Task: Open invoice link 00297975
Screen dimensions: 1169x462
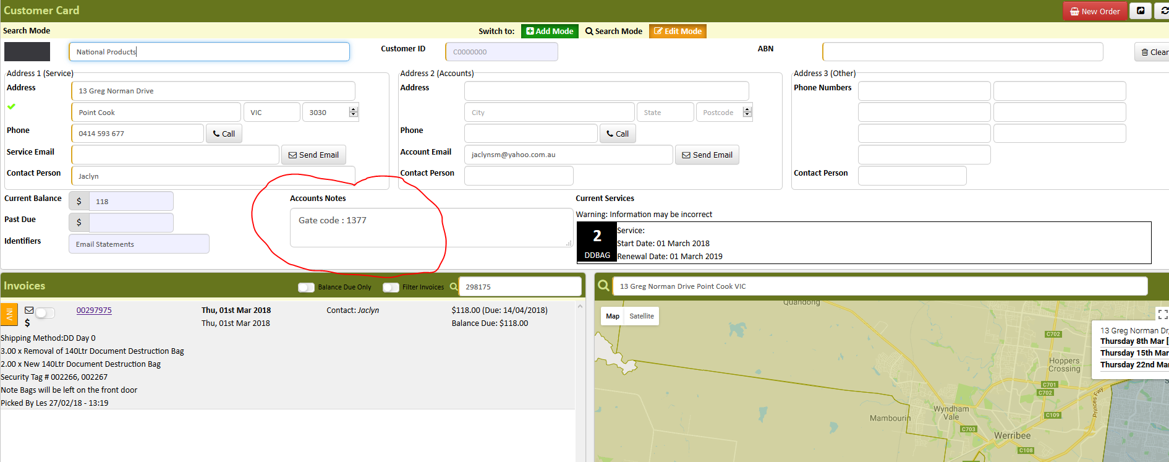Action: 94,310
